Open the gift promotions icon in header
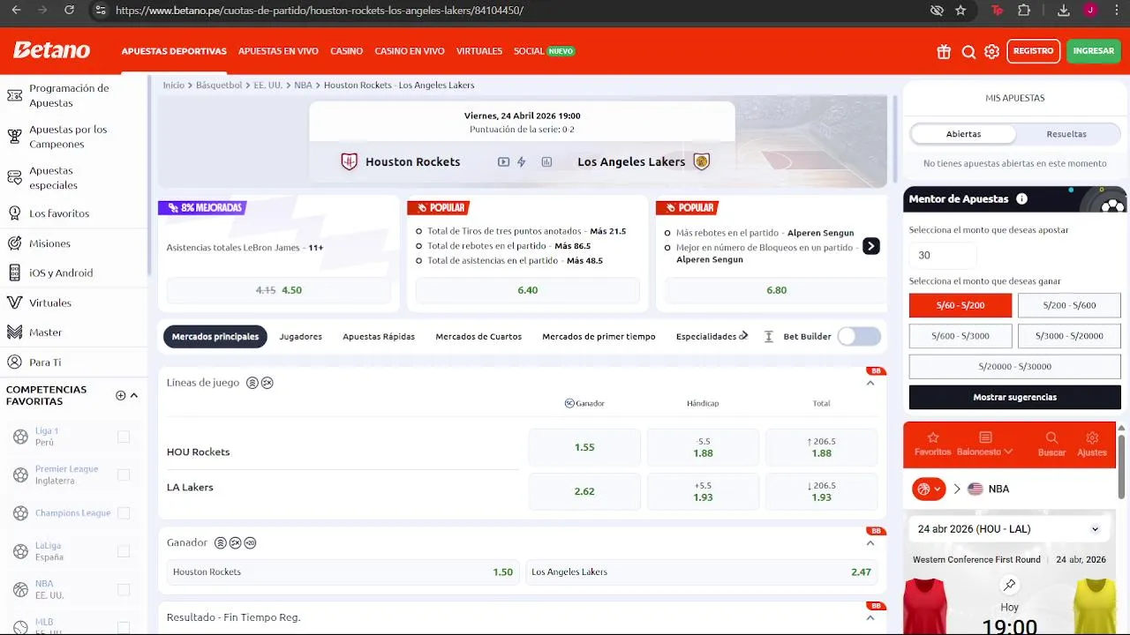1130x635 pixels. click(944, 52)
